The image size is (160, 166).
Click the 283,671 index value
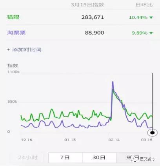(x=93, y=17)
